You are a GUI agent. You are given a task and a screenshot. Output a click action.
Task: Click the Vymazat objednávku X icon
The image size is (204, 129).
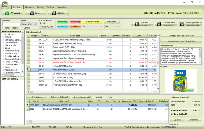click(x=136, y=24)
